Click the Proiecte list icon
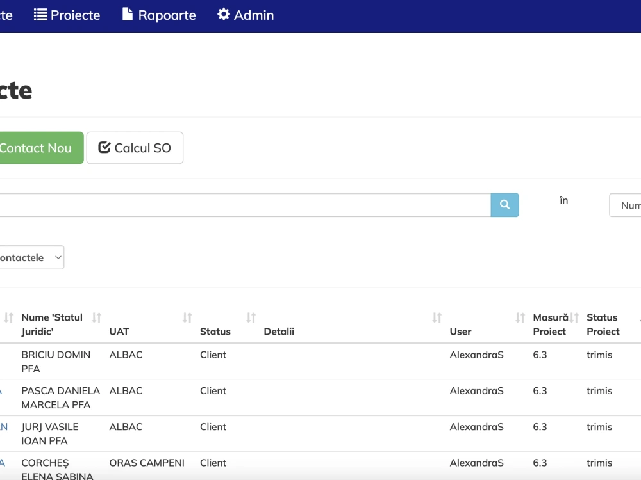 [40, 15]
